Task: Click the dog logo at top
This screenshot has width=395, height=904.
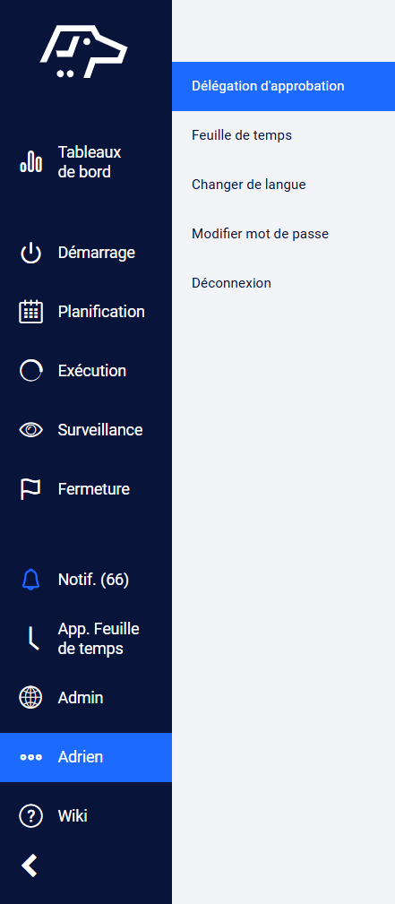Action: (x=83, y=52)
